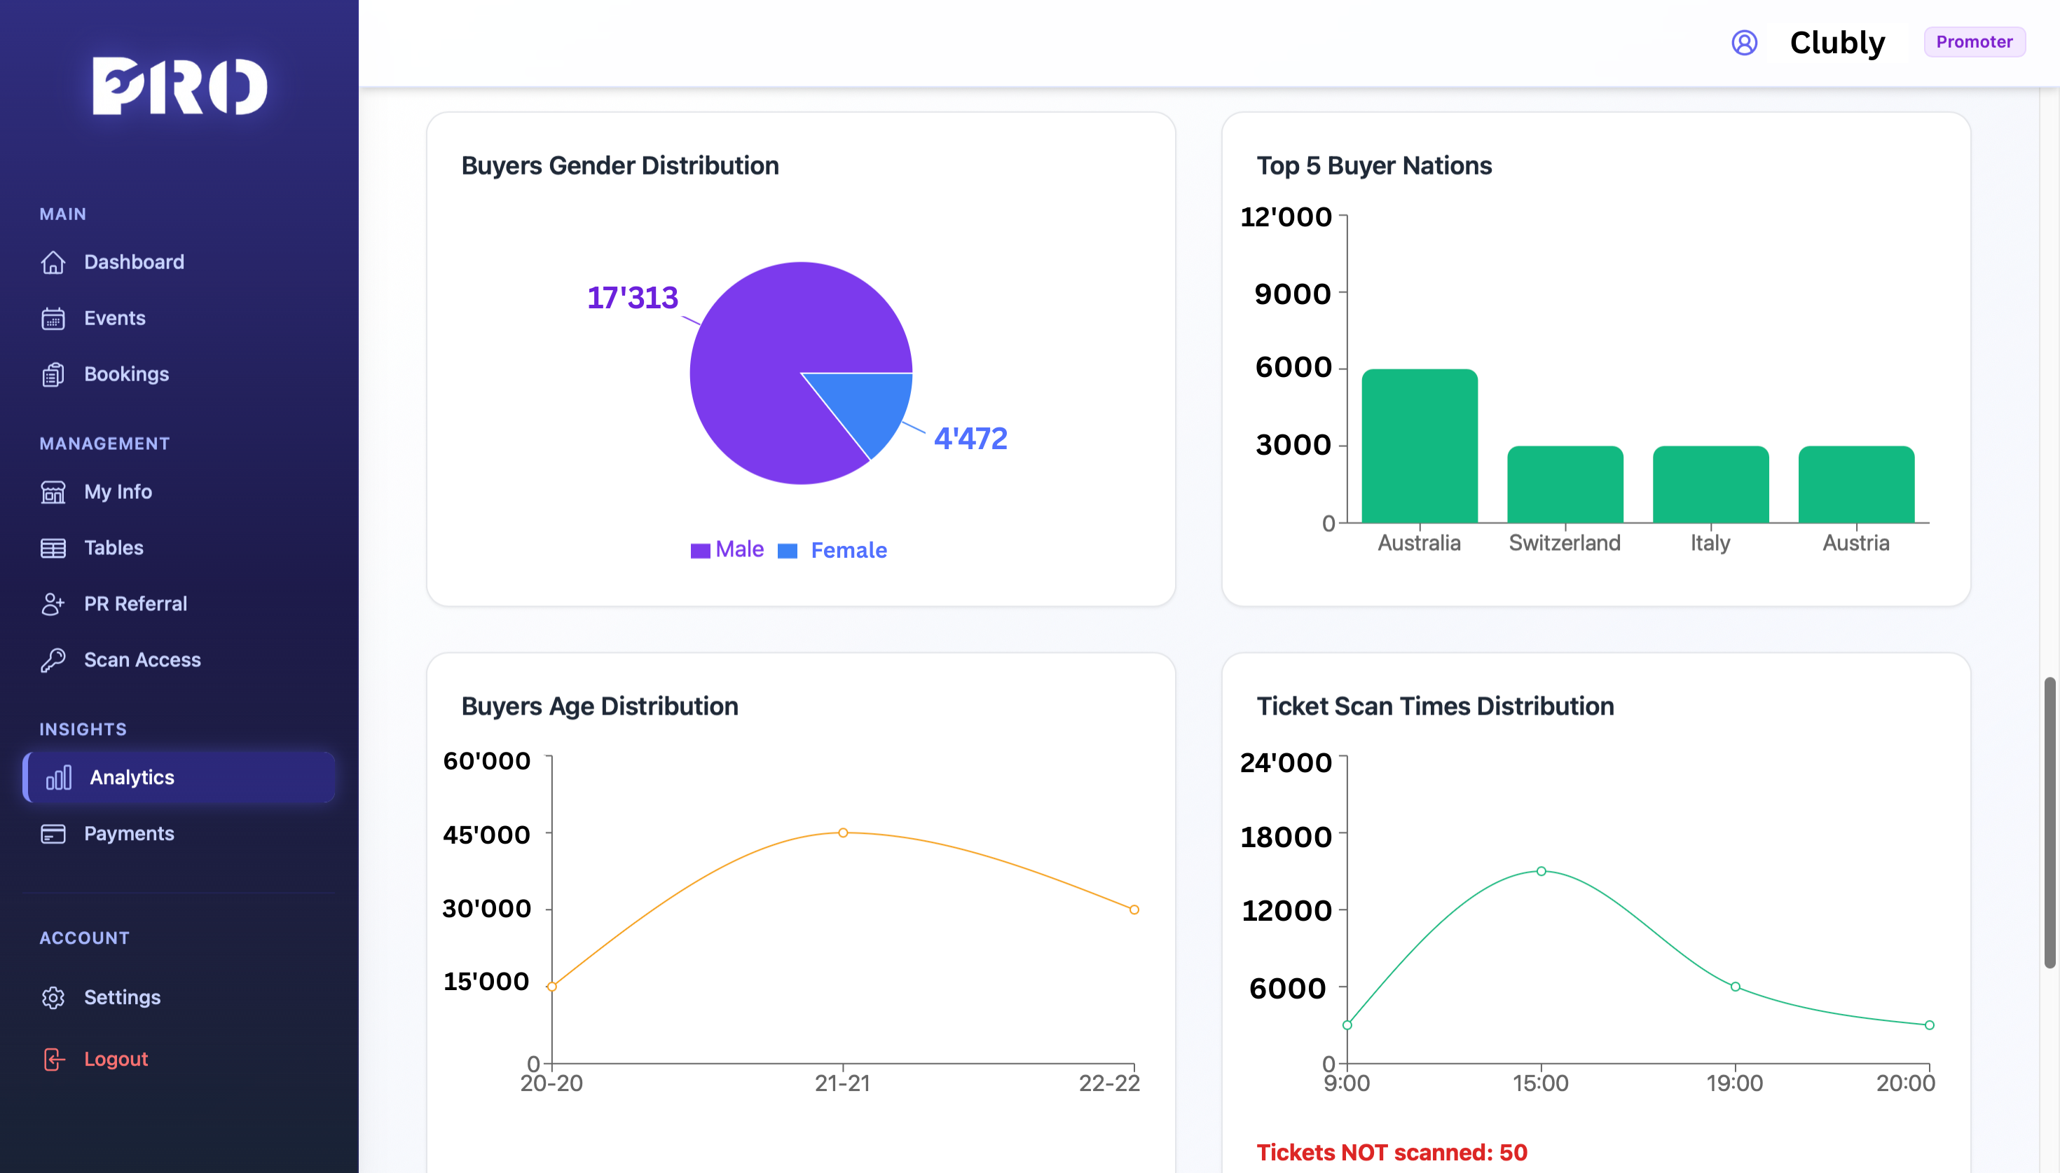Click the Dashboard home icon
Viewport: 2060px width, 1173px height.
click(x=53, y=262)
